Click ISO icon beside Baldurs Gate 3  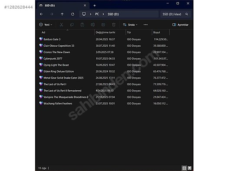[41, 39]
